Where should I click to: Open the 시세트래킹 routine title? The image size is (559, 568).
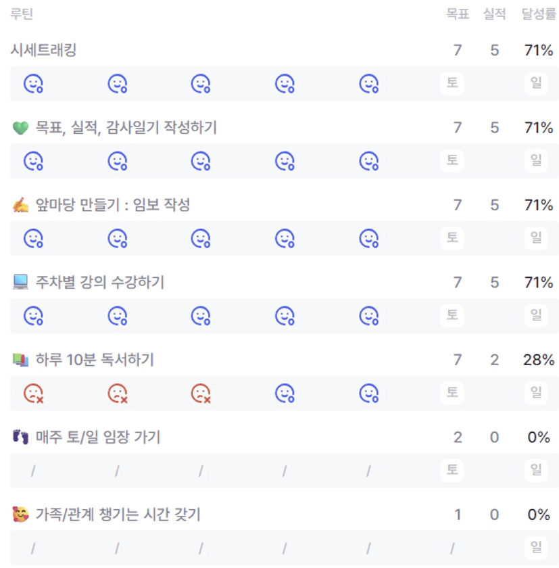[x=43, y=50]
